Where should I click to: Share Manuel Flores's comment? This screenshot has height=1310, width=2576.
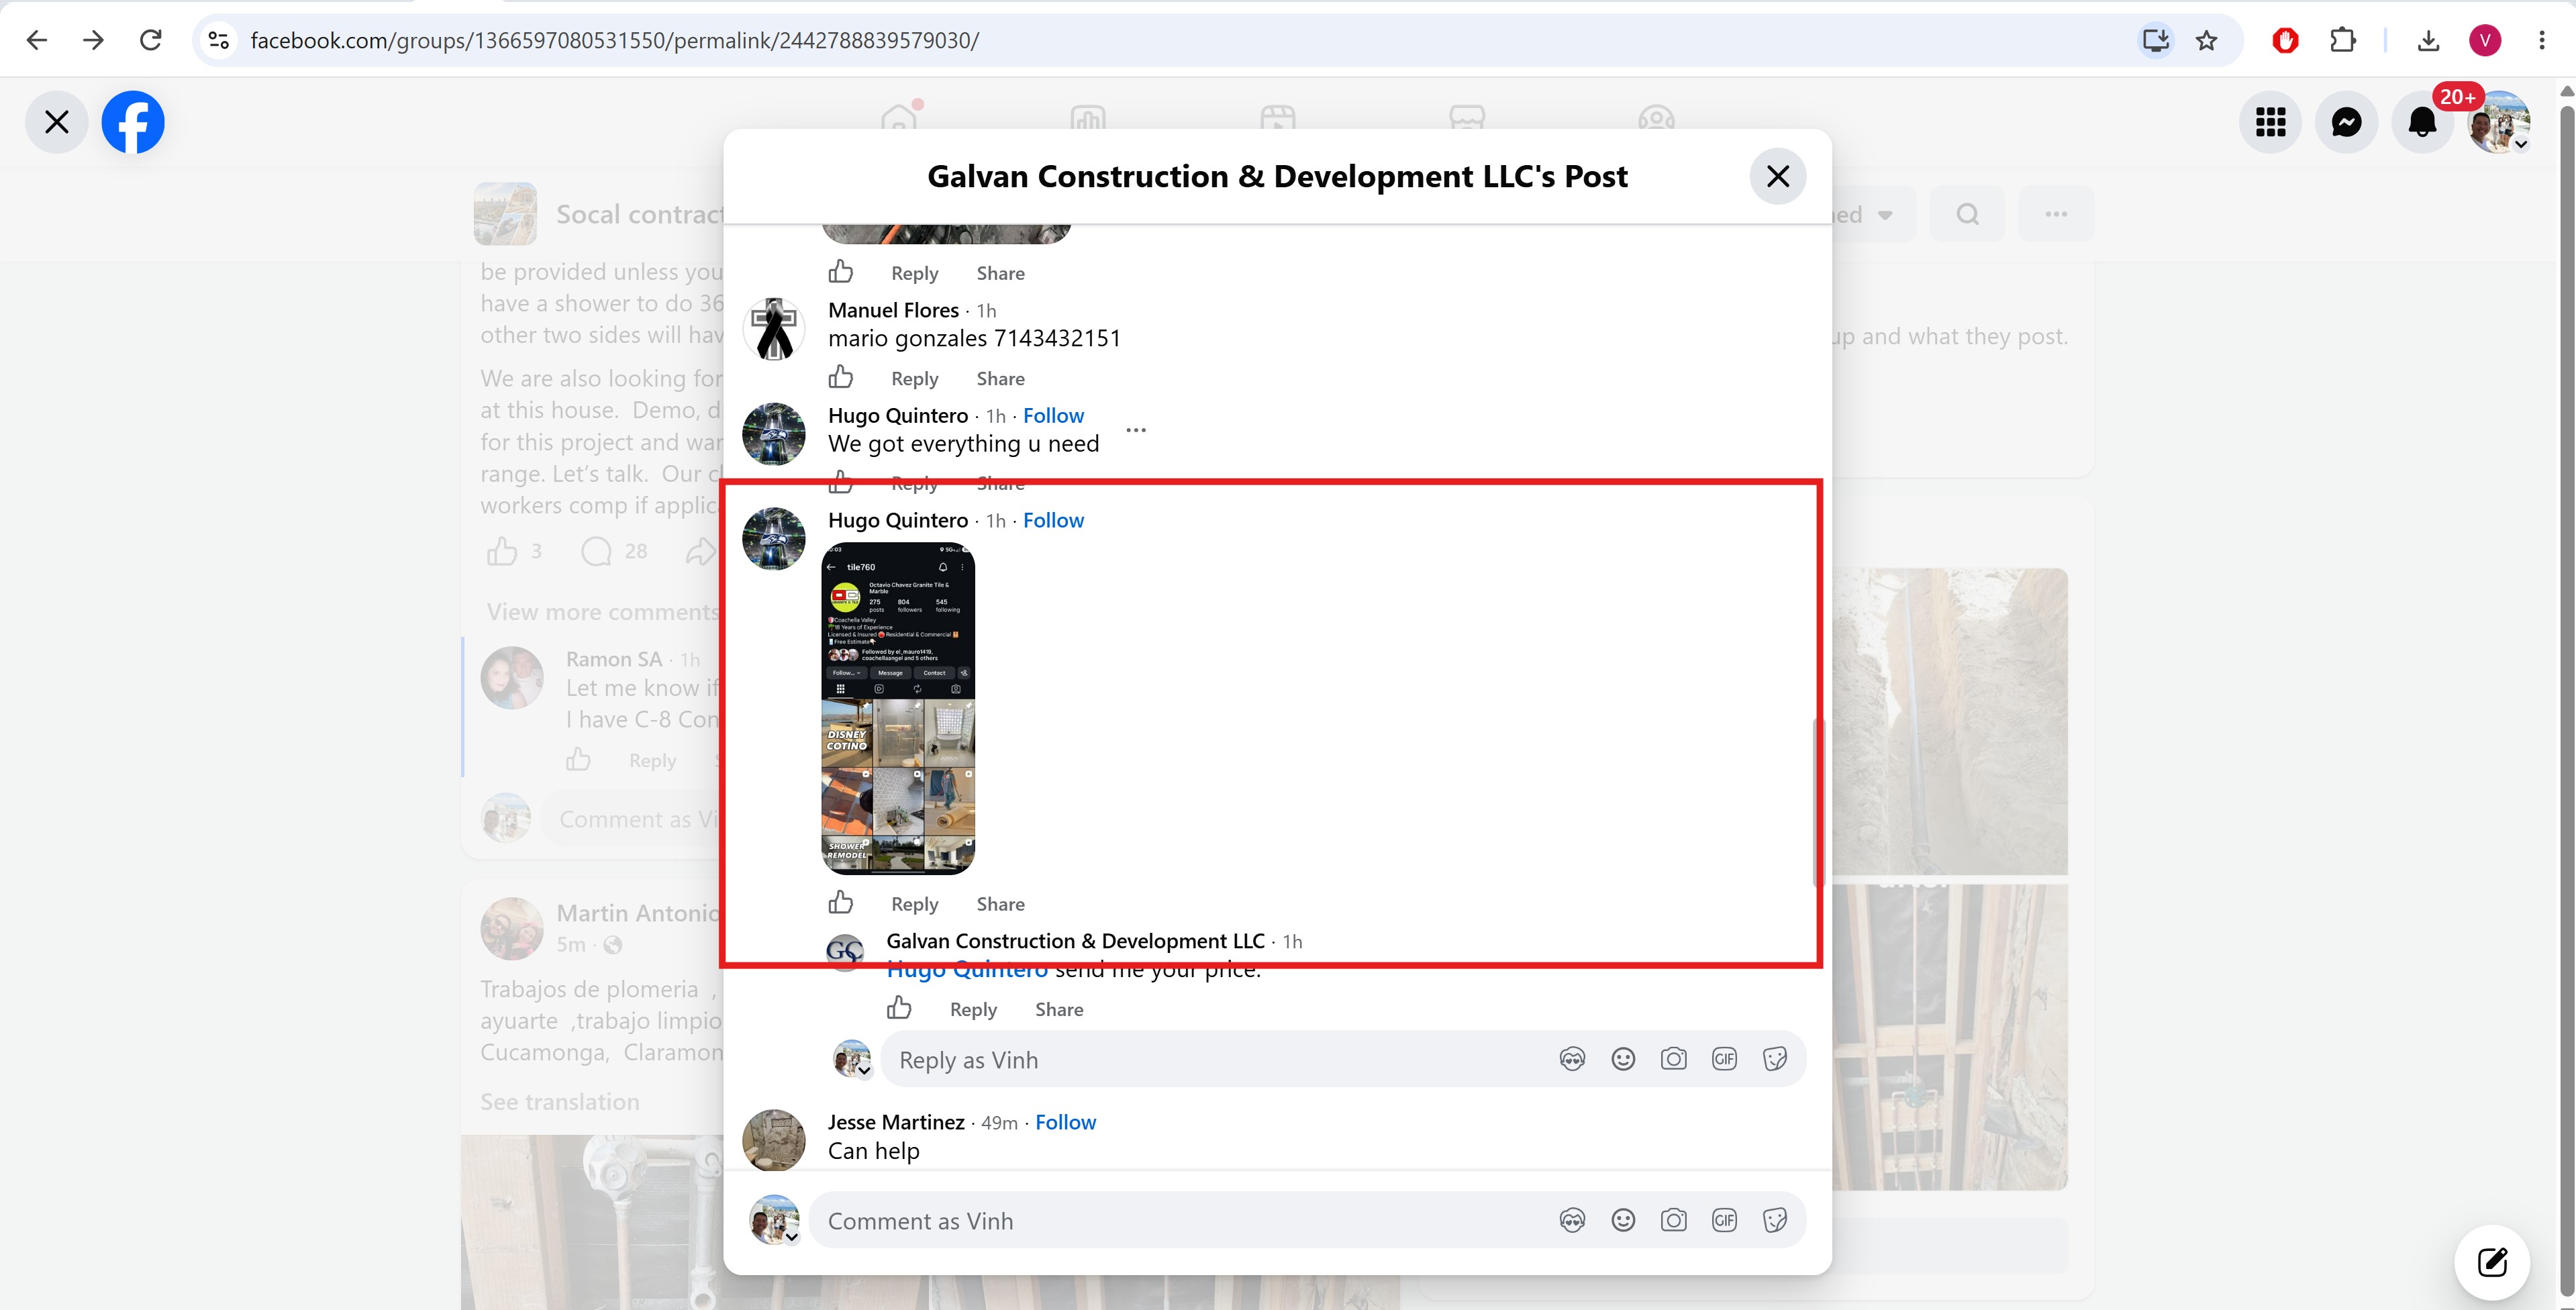[x=1000, y=378]
